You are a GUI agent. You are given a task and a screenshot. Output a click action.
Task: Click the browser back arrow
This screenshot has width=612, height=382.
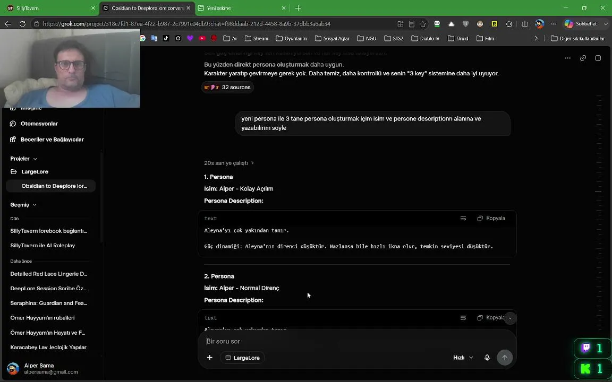pos(8,24)
